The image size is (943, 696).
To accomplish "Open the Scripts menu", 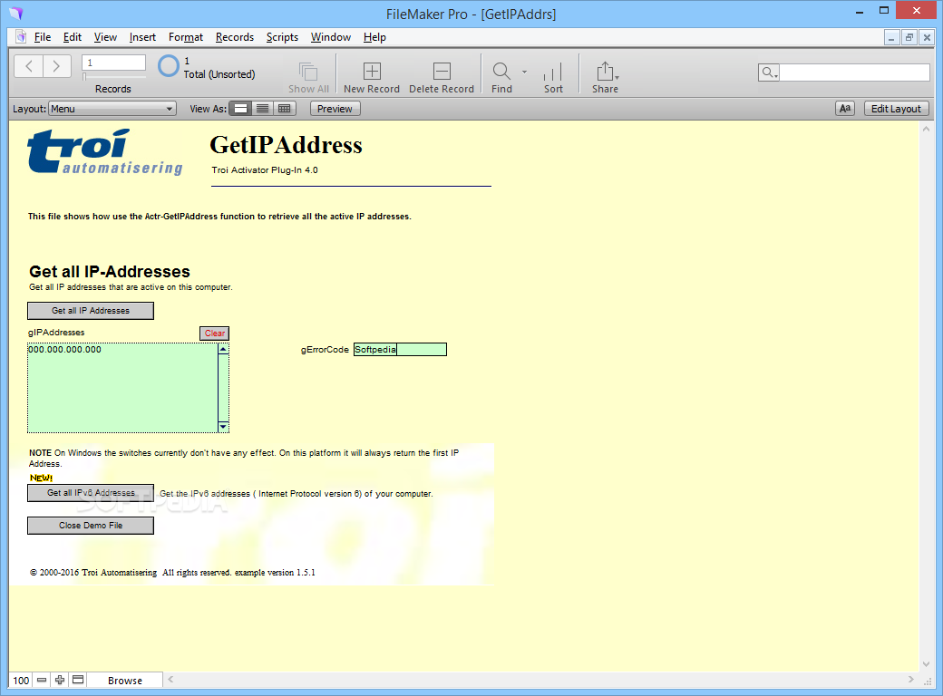I will (282, 37).
